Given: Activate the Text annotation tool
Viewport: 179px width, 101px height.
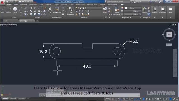Looking at the screenshot, I should [50, 10].
